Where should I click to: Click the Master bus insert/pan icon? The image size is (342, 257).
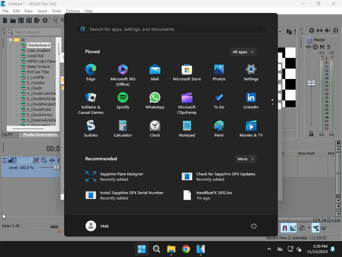pos(309,47)
